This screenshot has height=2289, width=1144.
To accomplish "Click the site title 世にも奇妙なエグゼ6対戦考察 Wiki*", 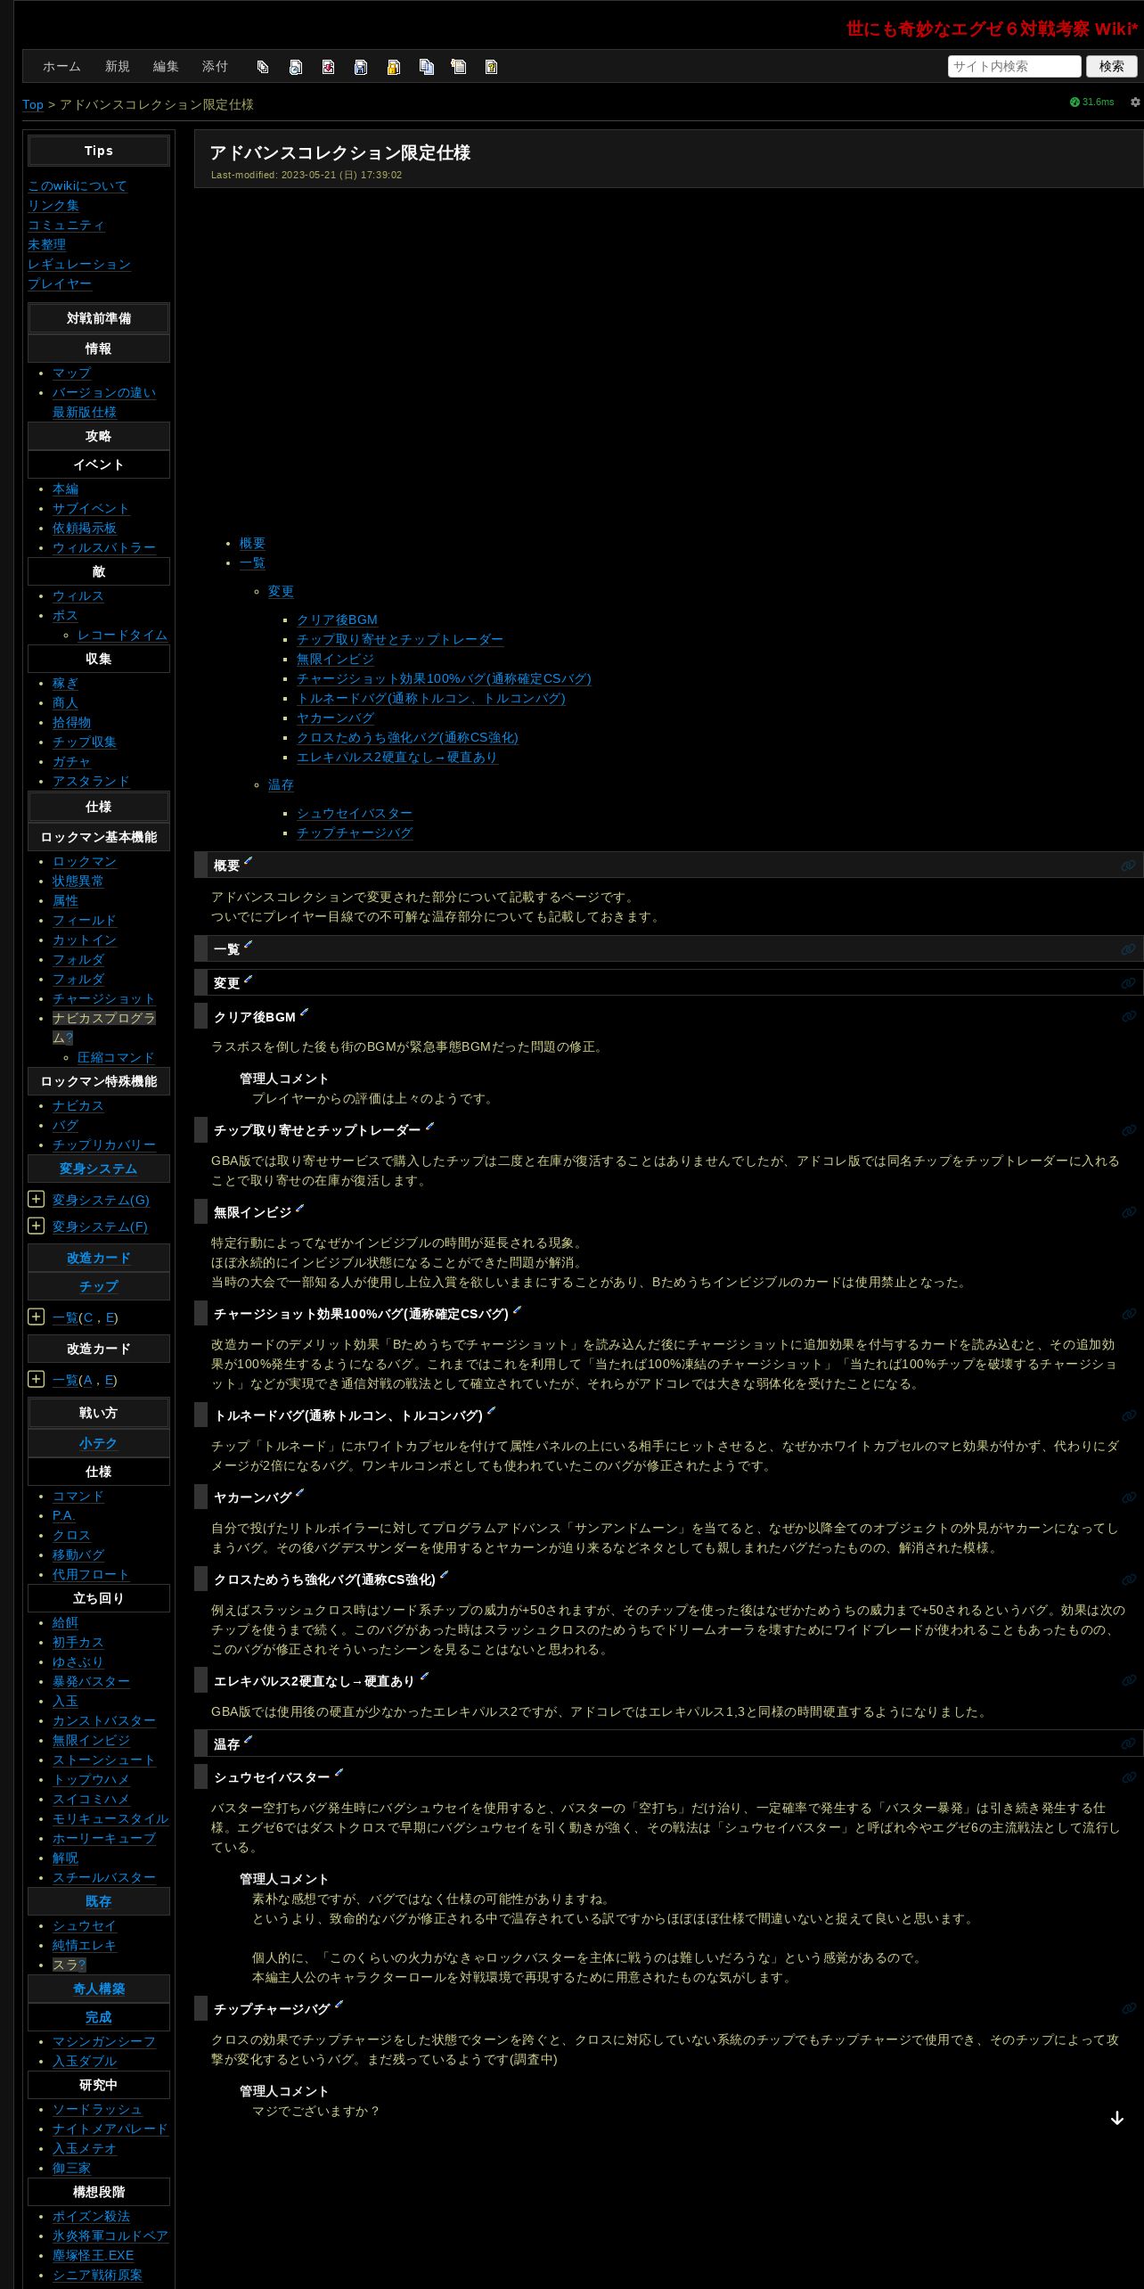I will tap(992, 29).
